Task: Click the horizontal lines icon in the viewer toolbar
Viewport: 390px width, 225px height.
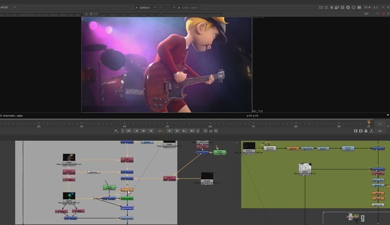Action: [342, 7]
